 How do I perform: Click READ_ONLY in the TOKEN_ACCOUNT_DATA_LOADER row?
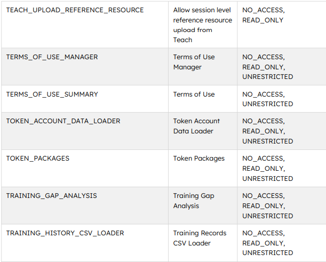click(x=264, y=131)
